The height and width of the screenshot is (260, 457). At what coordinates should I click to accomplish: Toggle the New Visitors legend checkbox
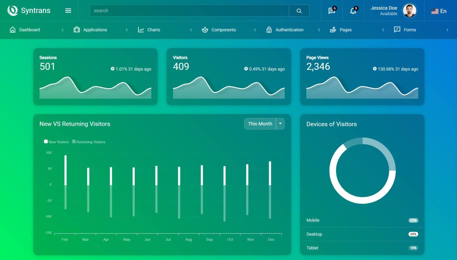point(46,141)
